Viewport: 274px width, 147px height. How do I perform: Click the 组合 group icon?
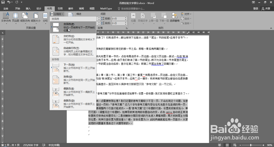click(x=182, y=19)
